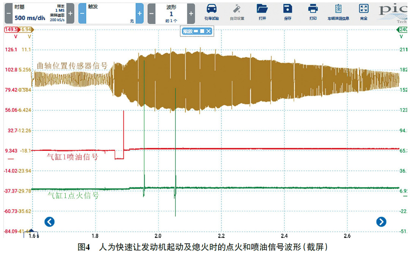Increase the 时基 timebase with its plus button
This screenshot has width=410, height=255.
point(70,13)
